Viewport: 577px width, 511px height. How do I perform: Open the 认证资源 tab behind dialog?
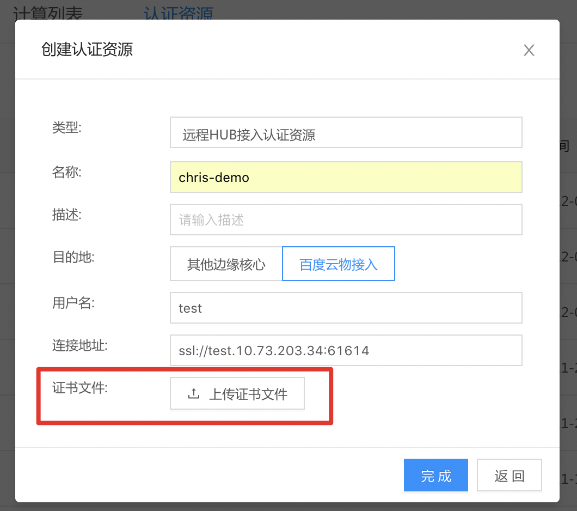178,13
